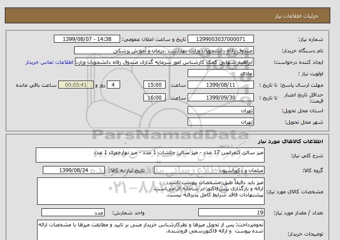
Task: Click the مشخصات کالای مورد نیاز label
Action: pos(295,192)
